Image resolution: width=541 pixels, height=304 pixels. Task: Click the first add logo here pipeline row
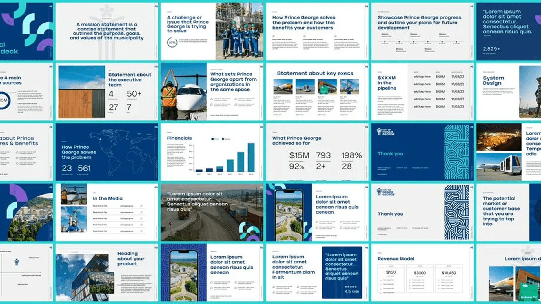pyautogui.click(x=422, y=77)
